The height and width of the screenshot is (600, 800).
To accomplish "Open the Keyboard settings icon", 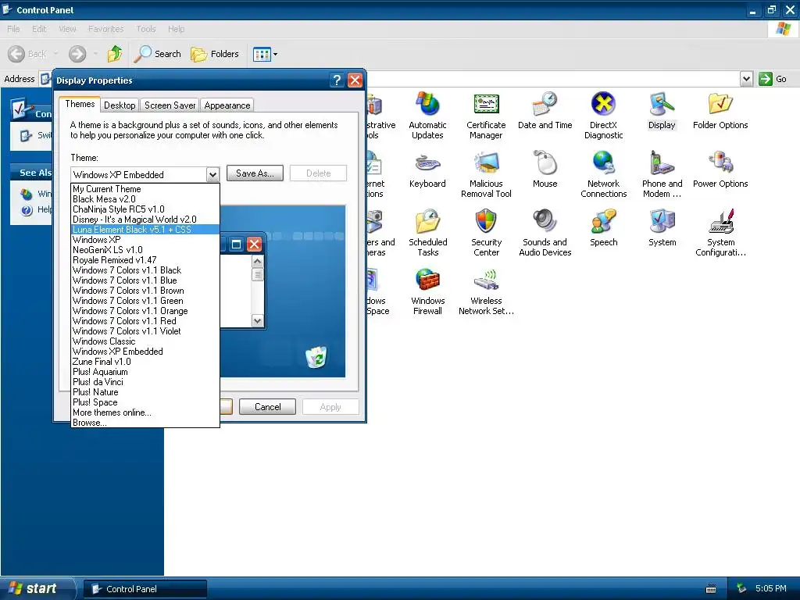I will [x=427, y=170].
